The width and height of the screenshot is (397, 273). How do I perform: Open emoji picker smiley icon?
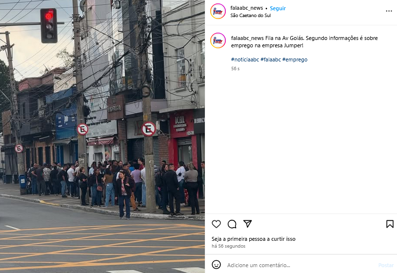coord(216,265)
